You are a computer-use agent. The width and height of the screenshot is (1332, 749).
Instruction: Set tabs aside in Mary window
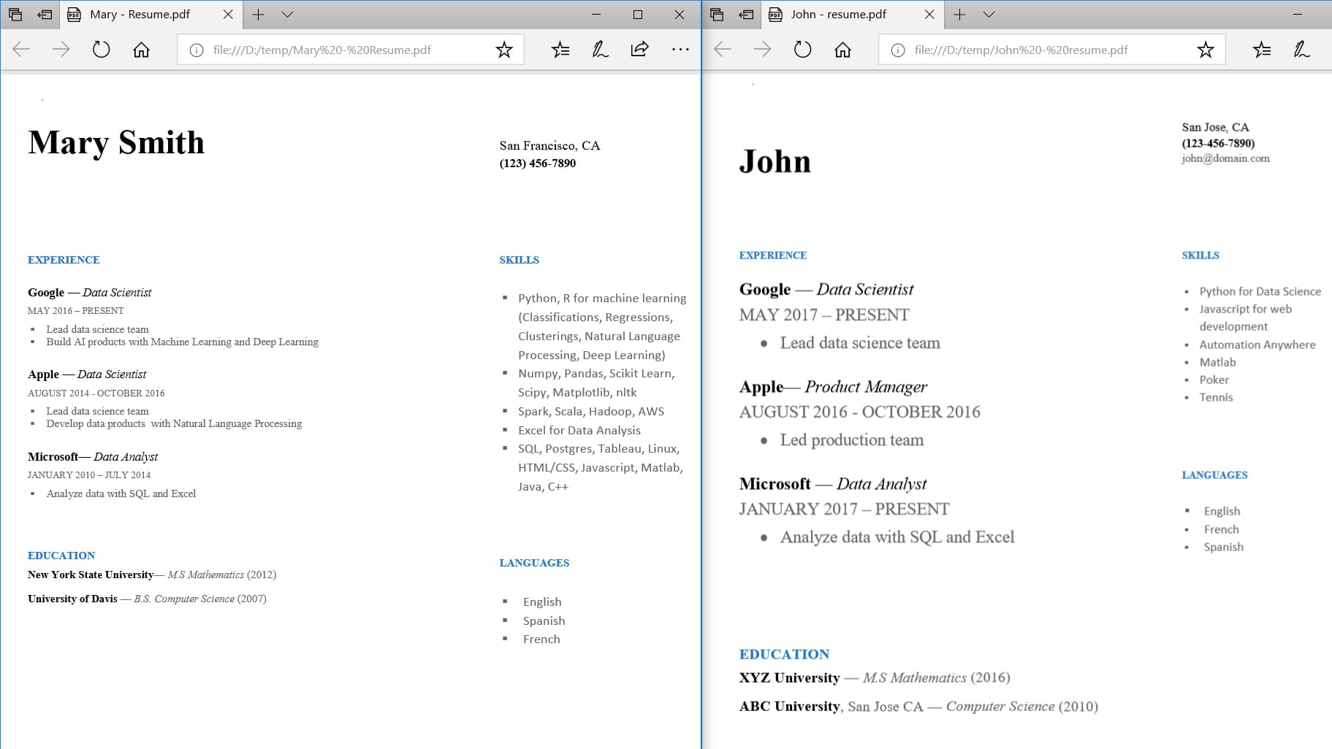pos(45,14)
